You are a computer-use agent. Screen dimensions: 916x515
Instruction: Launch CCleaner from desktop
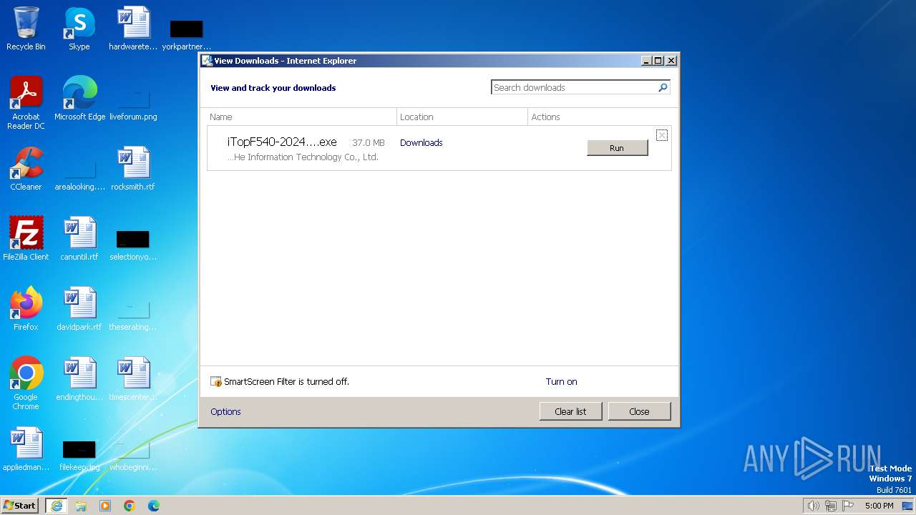point(26,170)
